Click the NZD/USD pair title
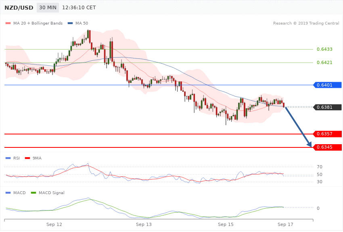343x232 pixels. (19, 8)
